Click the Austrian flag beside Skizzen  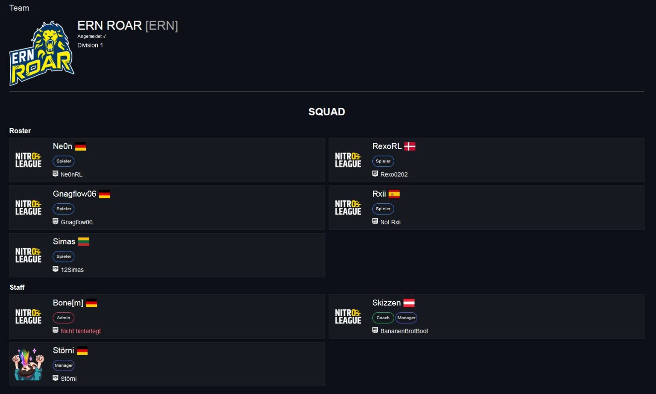(x=409, y=303)
